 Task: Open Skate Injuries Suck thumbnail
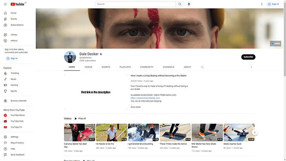pyautogui.click(x=239, y=132)
